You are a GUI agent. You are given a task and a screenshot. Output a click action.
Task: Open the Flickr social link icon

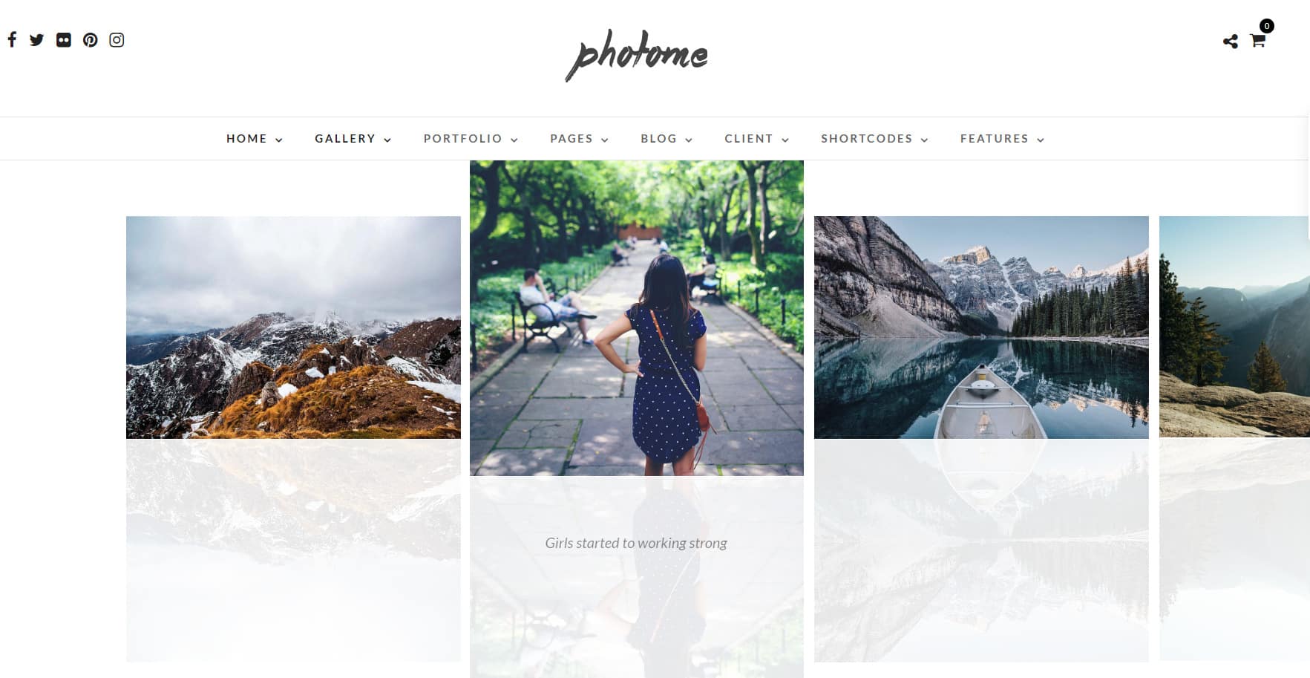[64, 40]
